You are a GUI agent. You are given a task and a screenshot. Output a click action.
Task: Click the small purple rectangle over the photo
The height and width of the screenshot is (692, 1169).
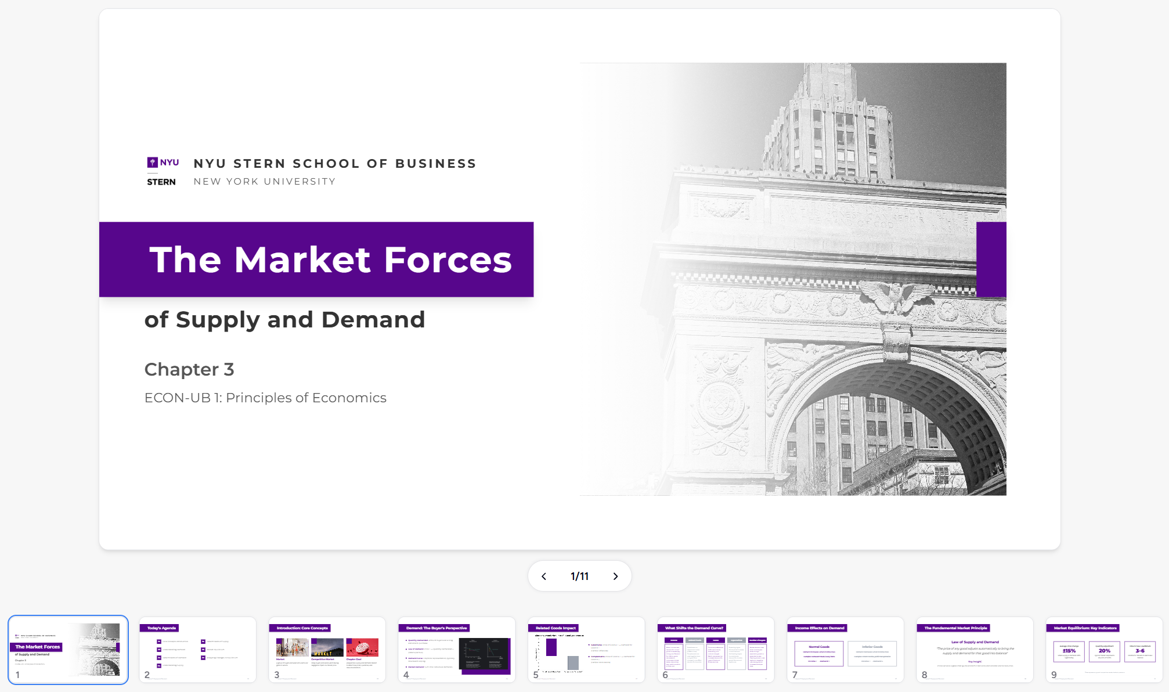(991, 259)
